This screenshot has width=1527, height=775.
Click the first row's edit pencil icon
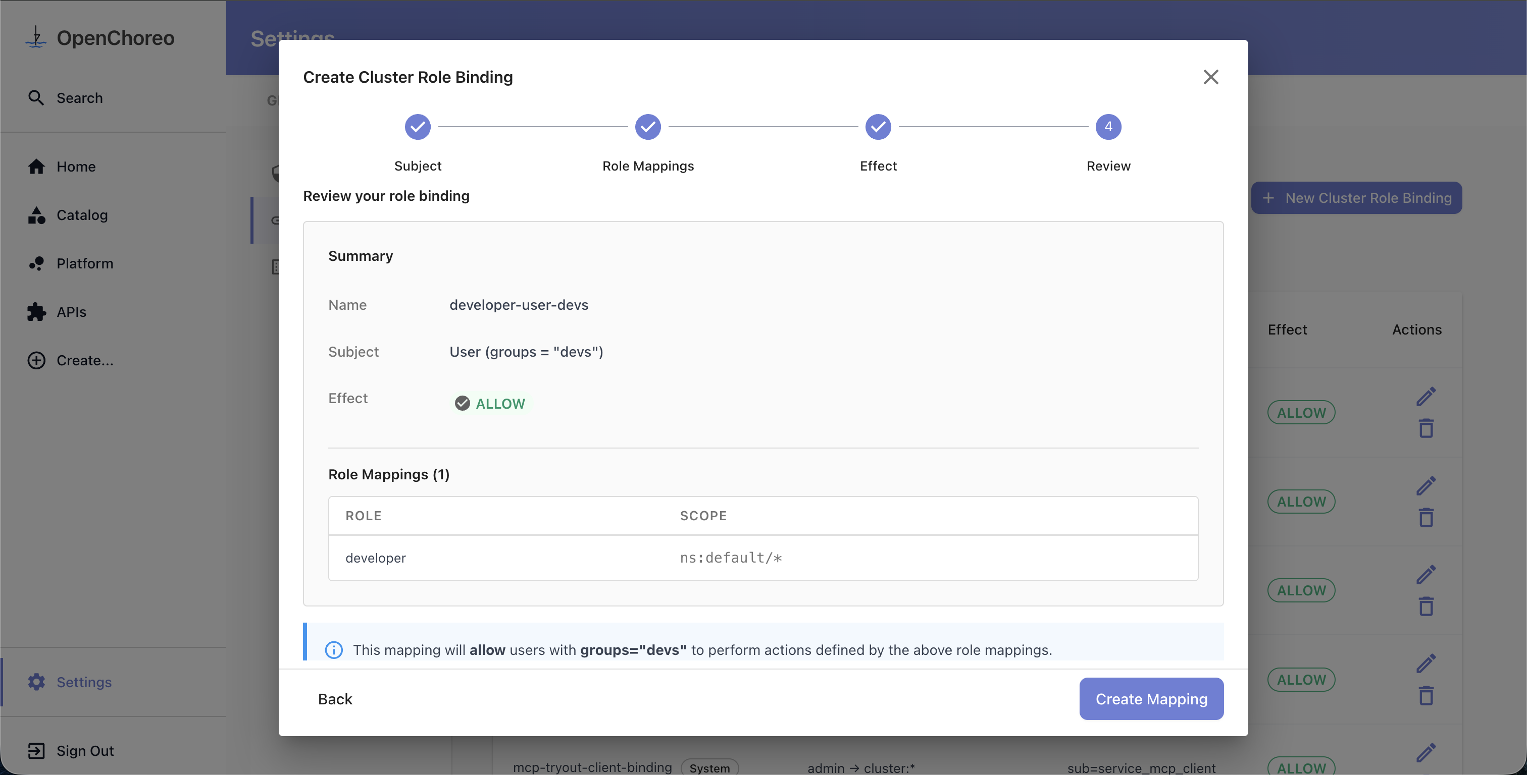click(x=1426, y=397)
